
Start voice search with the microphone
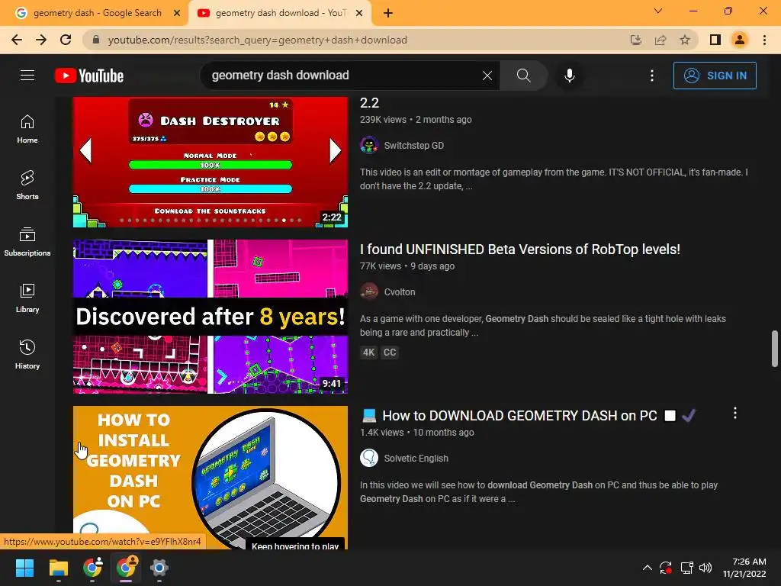[x=569, y=76]
